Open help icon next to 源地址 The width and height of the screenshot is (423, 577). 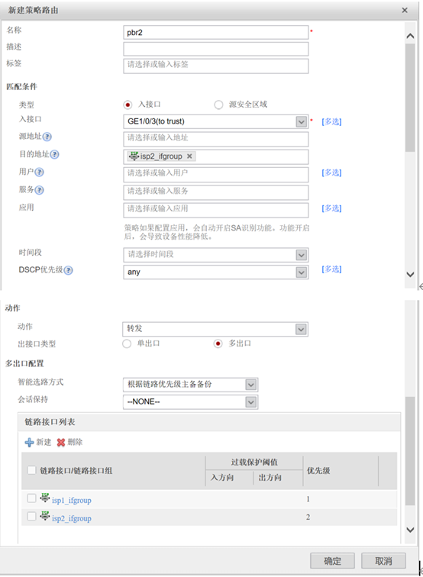(x=47, y=137)
